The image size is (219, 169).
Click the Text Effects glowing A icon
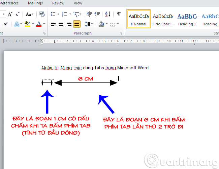[16, 24]
